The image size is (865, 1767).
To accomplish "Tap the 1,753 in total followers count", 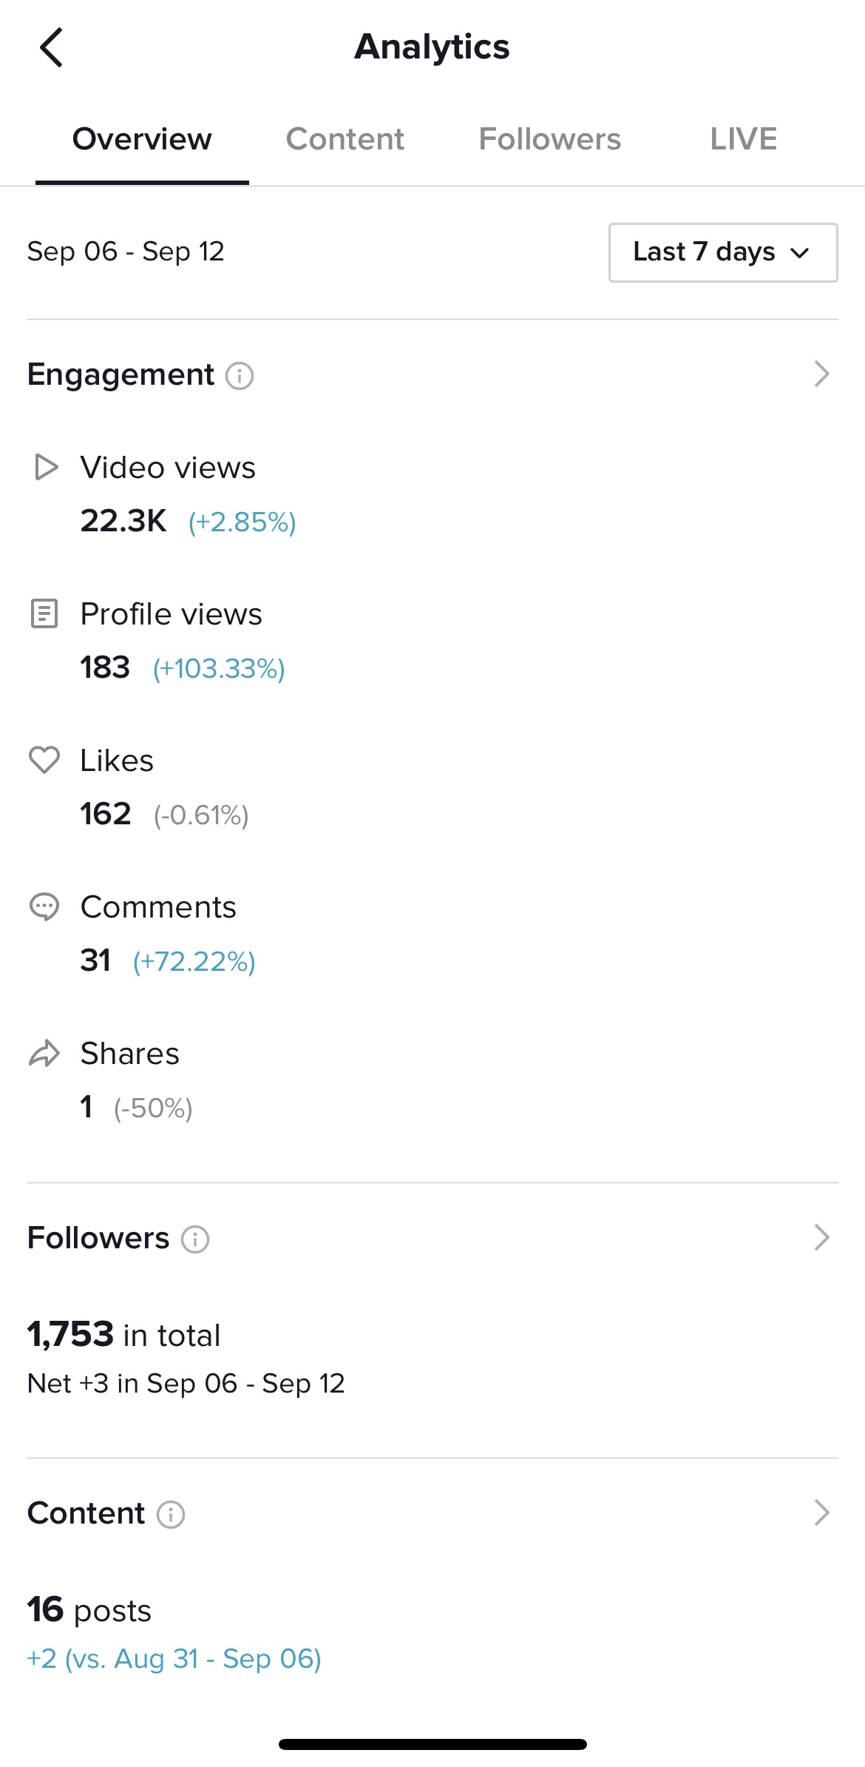I will coord(123,1335).
